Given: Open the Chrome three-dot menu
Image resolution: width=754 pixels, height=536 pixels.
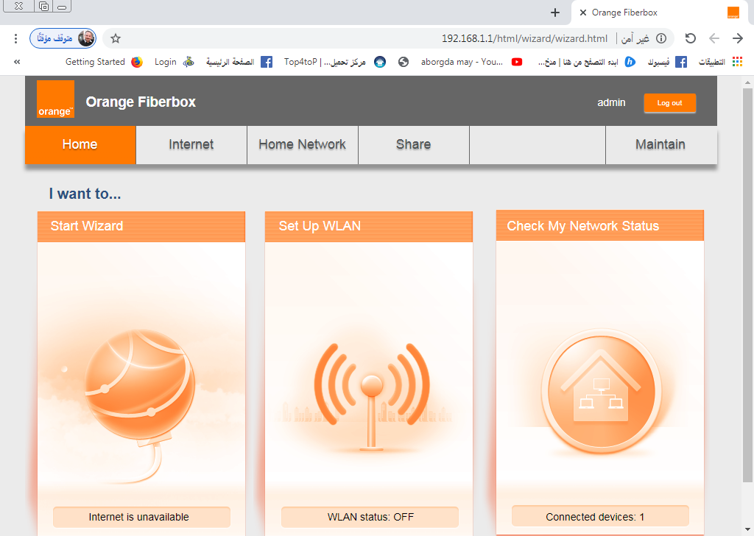Looking at the screenshot, I should (16, 38).
